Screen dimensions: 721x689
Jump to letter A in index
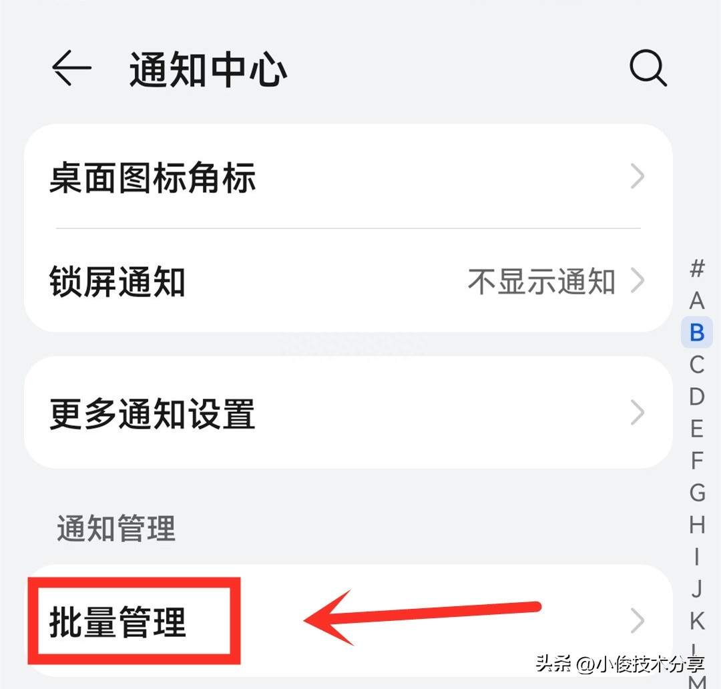click(697, 301)
